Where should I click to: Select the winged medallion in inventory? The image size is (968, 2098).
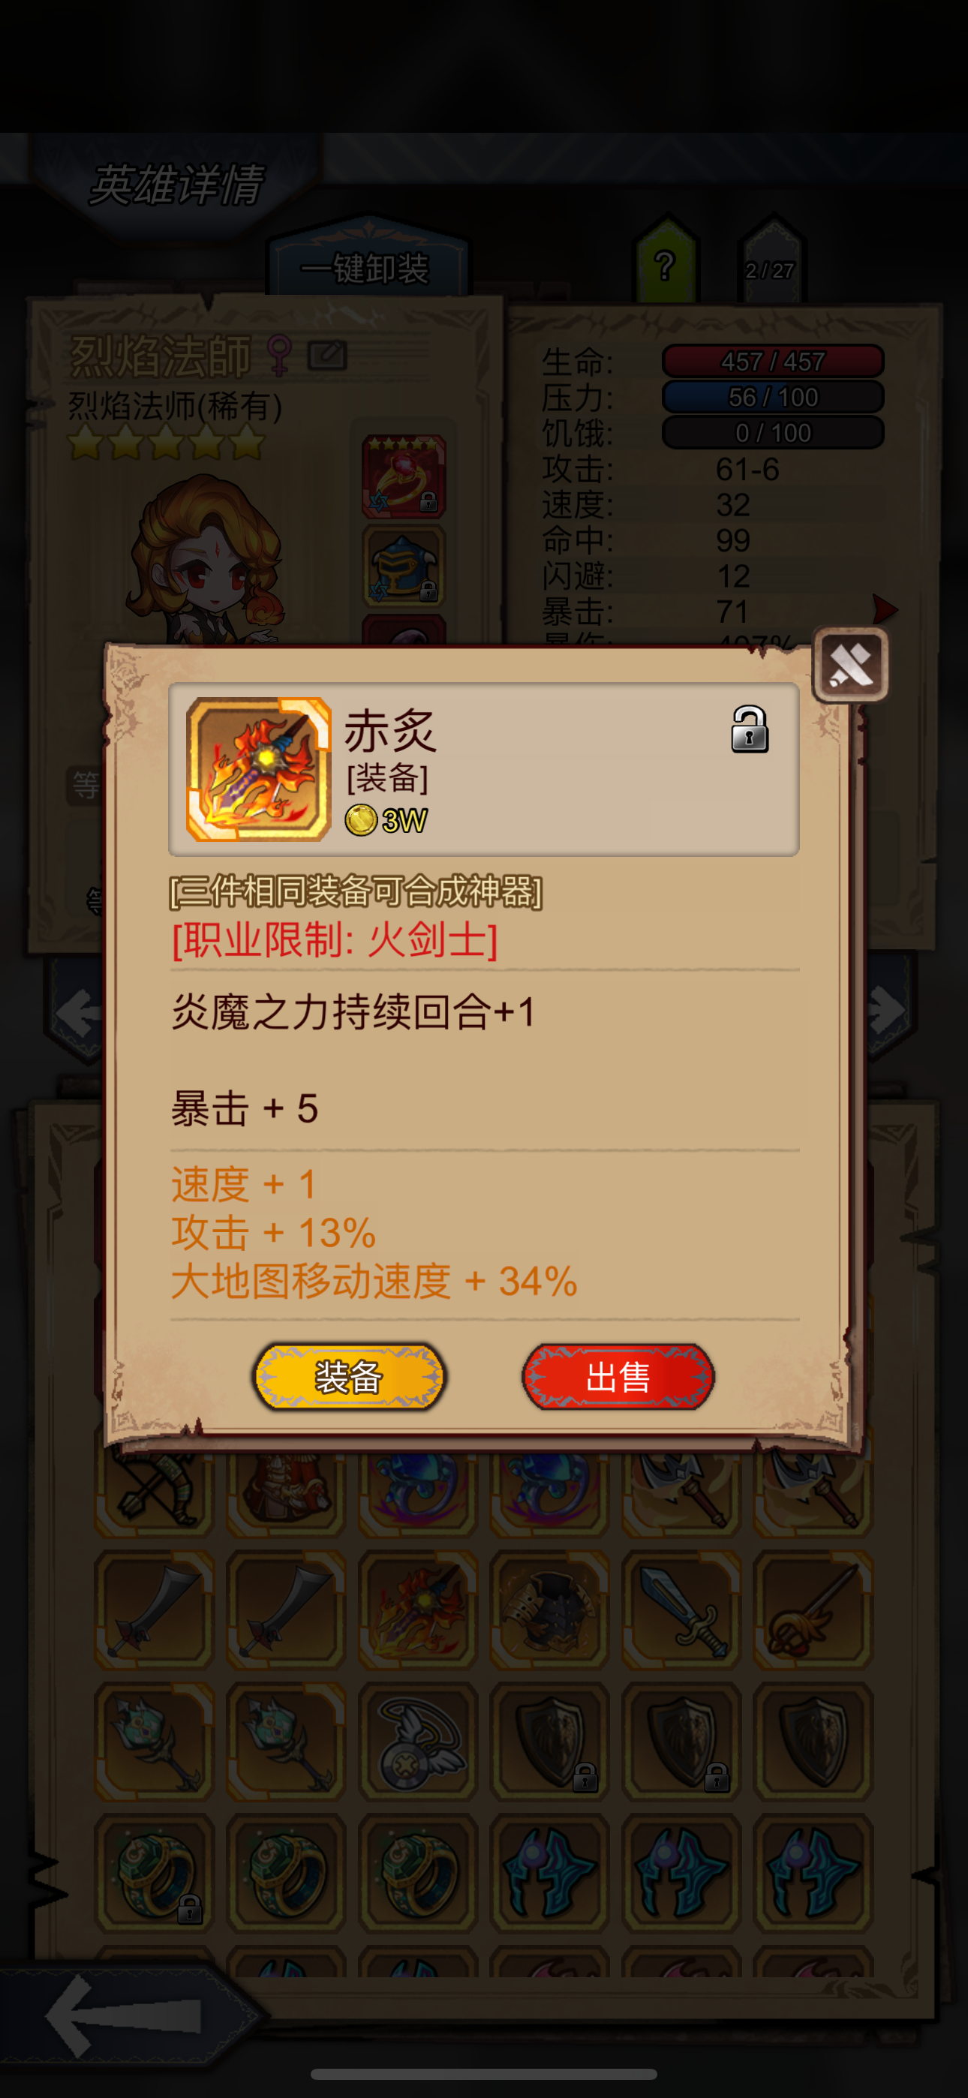(417, 1742)
